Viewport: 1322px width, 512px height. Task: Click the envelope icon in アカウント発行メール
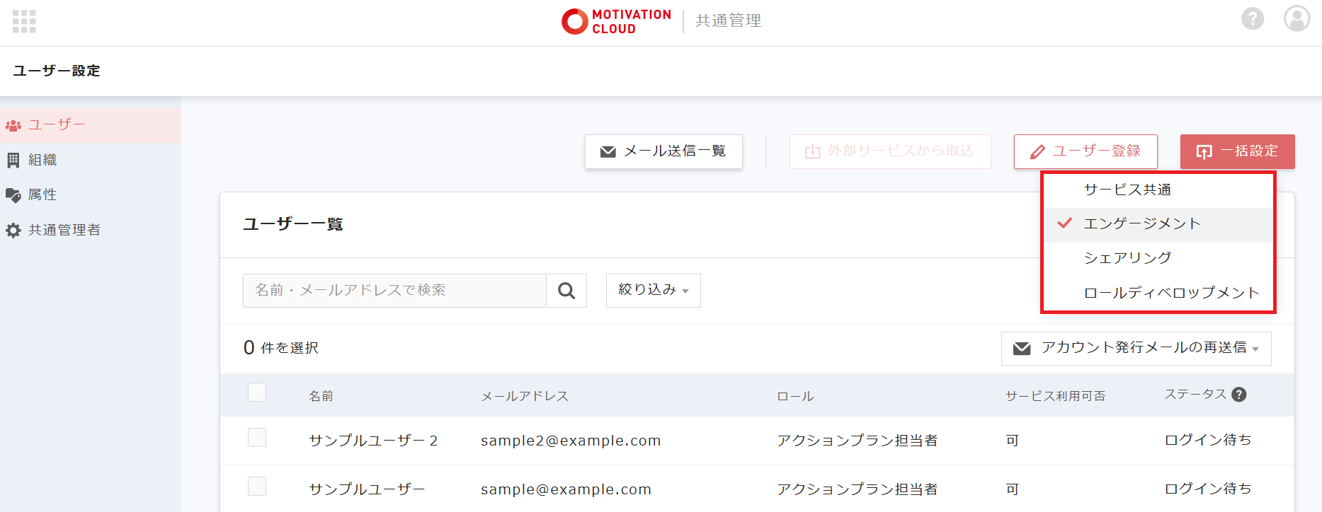1022,349
